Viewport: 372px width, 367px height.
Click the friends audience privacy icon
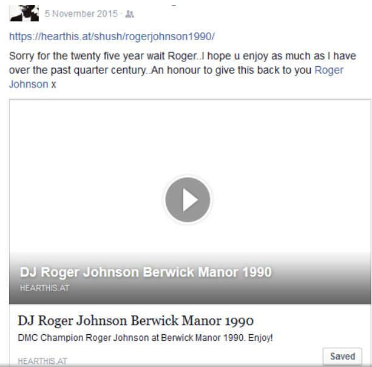129,14
